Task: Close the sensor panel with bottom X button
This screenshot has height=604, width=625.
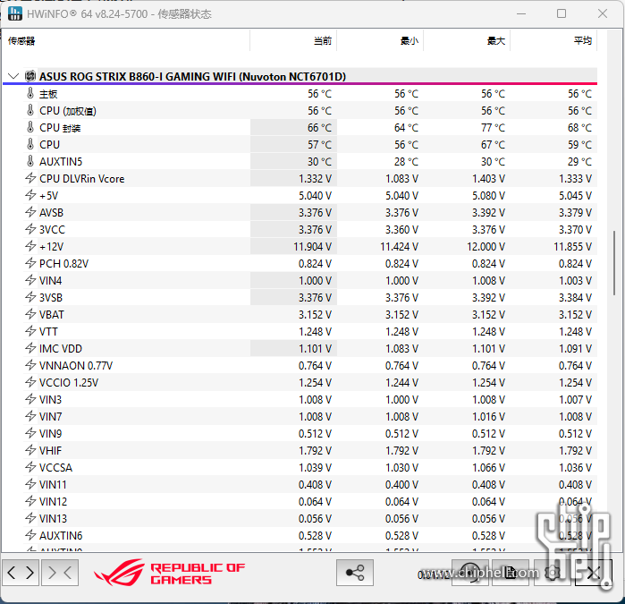Action: 593,573
